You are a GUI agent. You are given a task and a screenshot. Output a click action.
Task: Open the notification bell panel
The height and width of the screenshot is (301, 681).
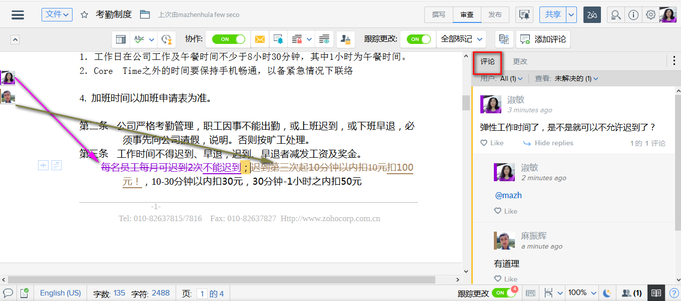[524, 14]
